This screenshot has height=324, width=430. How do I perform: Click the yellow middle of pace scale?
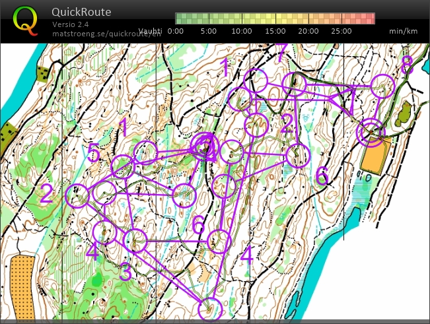(x=275, y=18)
